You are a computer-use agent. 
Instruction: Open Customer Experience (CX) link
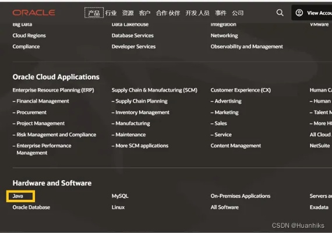[x=241, y=90]
